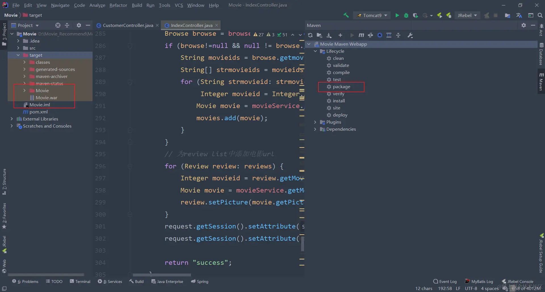The height and width of the screenshot is (292, 545).
Task: Open the Maven panel gear options
Action: click(x=524, y=25)
